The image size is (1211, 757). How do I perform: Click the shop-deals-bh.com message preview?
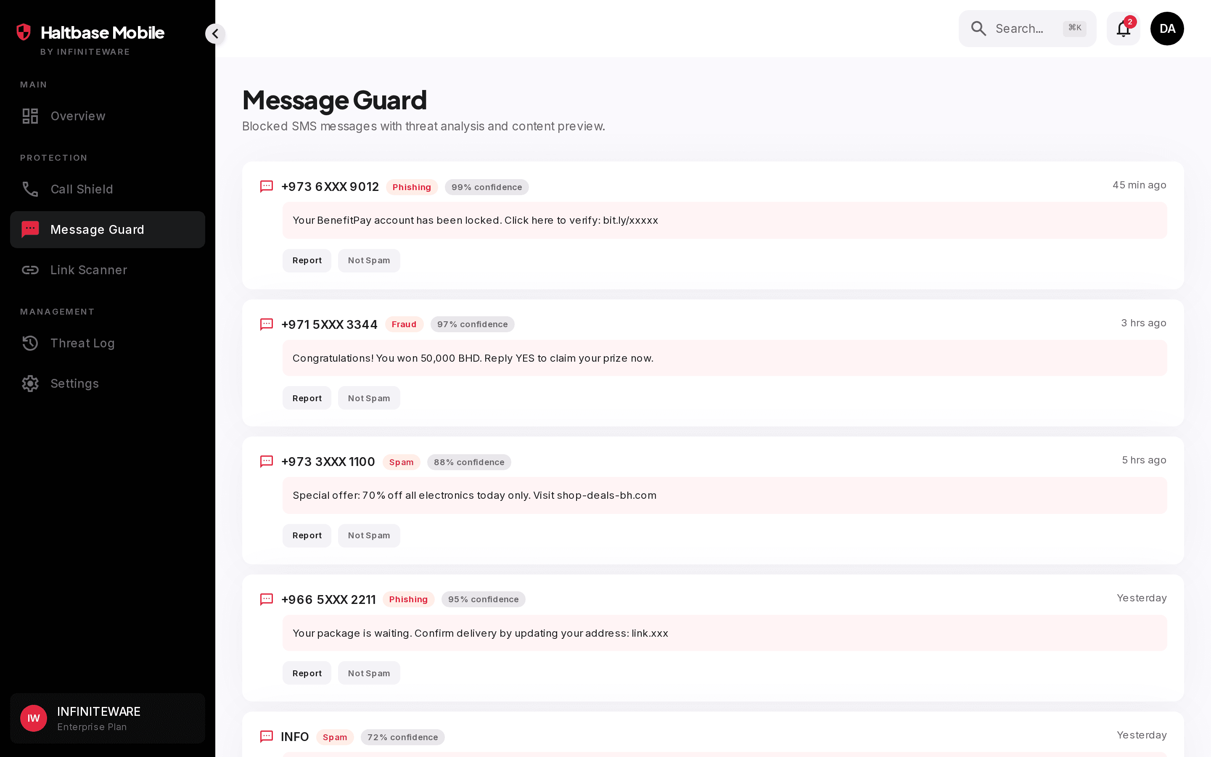(x=474, y=495)
